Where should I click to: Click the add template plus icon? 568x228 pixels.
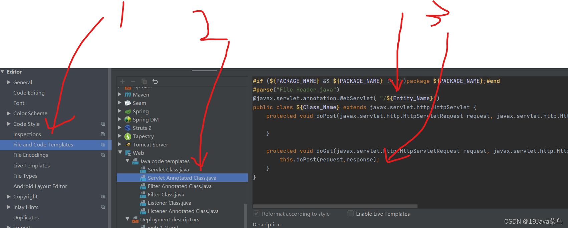pyautogui.click(x=122, y=82)
